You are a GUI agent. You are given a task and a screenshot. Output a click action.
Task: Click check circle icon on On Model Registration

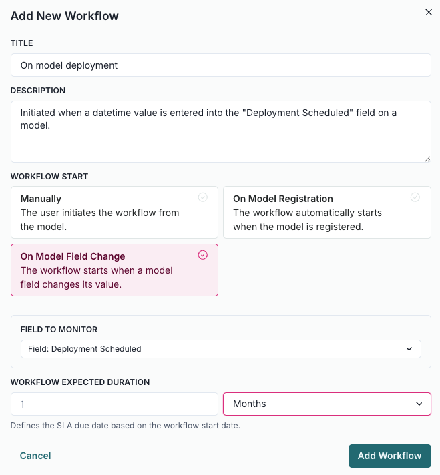tap(415, 197)
